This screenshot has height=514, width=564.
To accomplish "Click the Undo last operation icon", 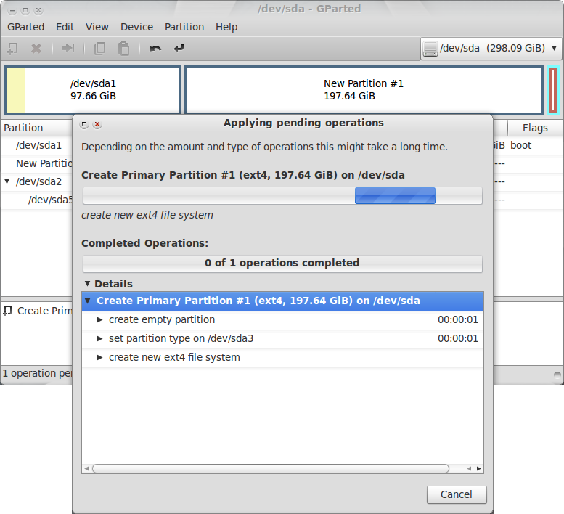I will [x=155, y=48].
